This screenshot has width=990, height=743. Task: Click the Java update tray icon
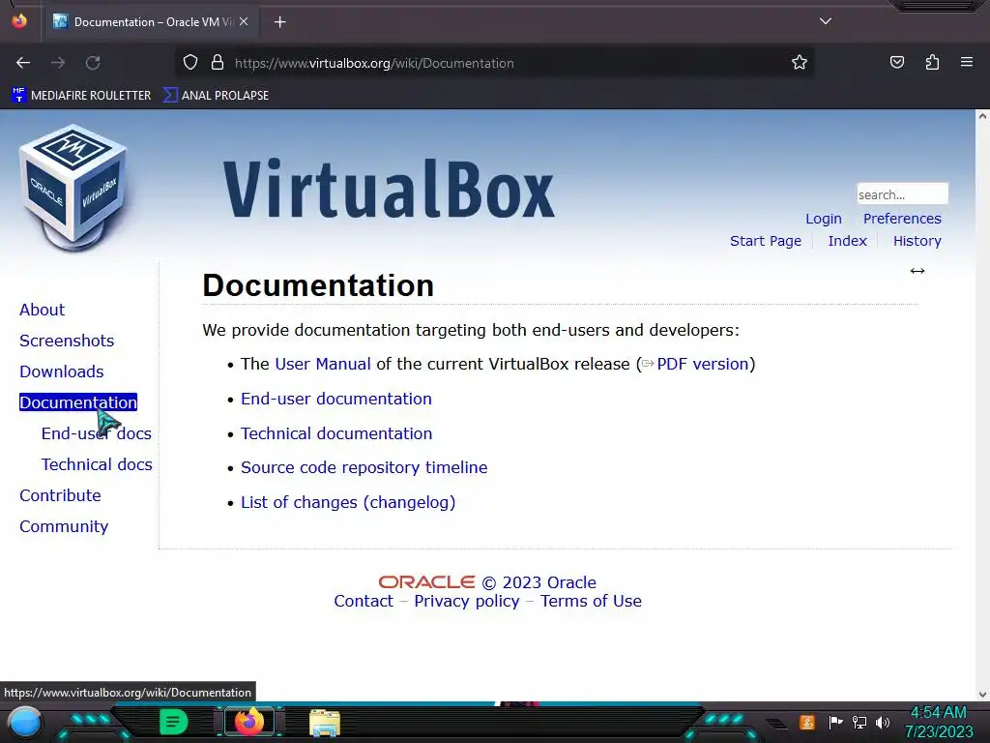(807, 722)
